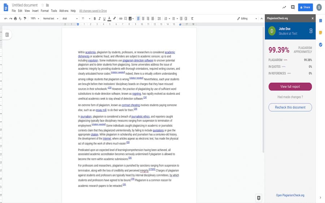Open the document outline icon
Screen dimensions: 325x203
[7, 35]
